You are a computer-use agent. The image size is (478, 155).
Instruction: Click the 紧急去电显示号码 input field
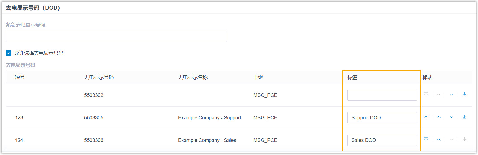pos(116,36)
